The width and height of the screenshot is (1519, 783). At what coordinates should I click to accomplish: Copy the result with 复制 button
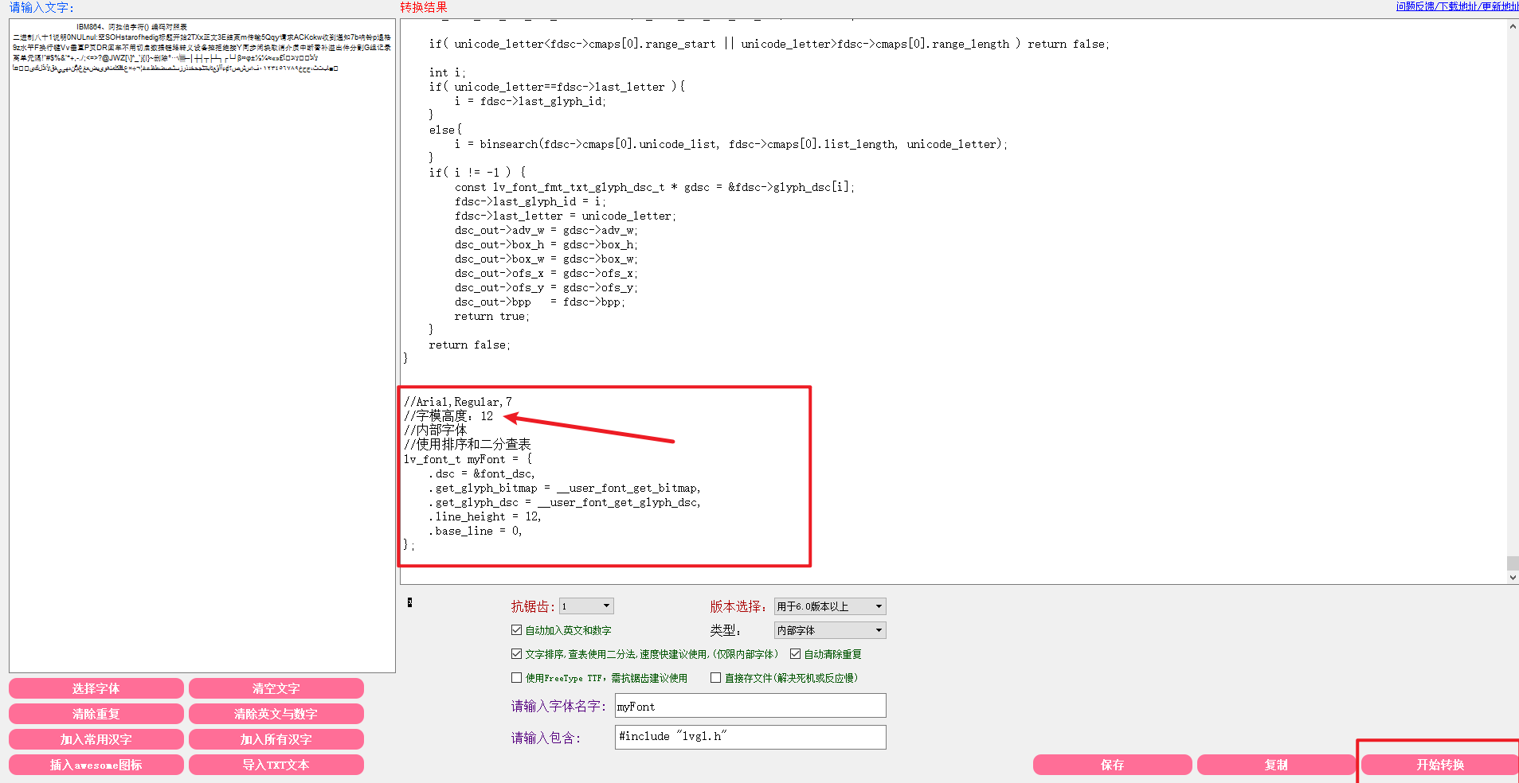[1276, 765]
